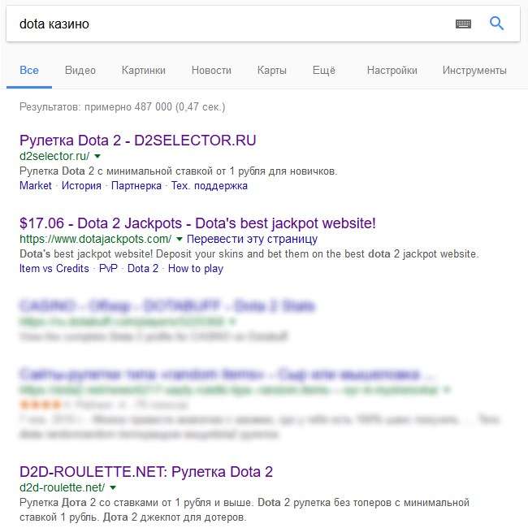Click the Тех. поддержка sitelink
528x528 pixels.
(x=210, y=185)
